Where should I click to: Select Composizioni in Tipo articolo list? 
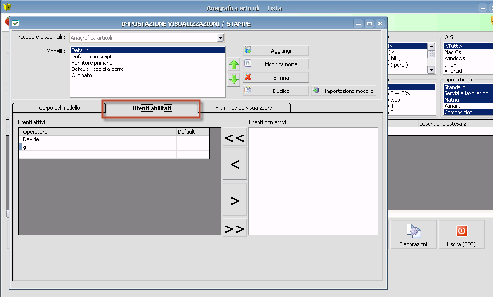tap(468, 112)
